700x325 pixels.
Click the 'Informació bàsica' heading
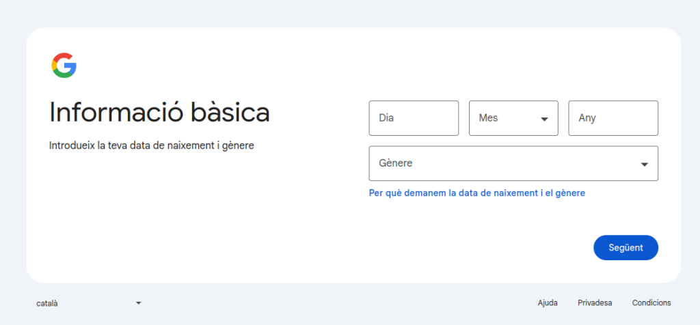(159, 113)
